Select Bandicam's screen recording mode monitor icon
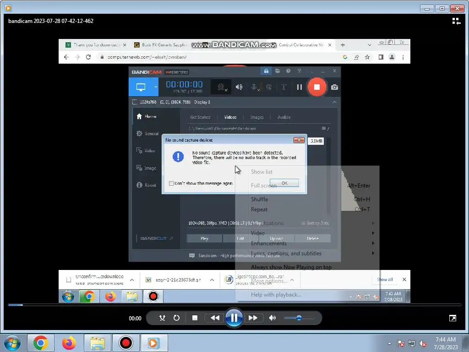 click(141, 87)
